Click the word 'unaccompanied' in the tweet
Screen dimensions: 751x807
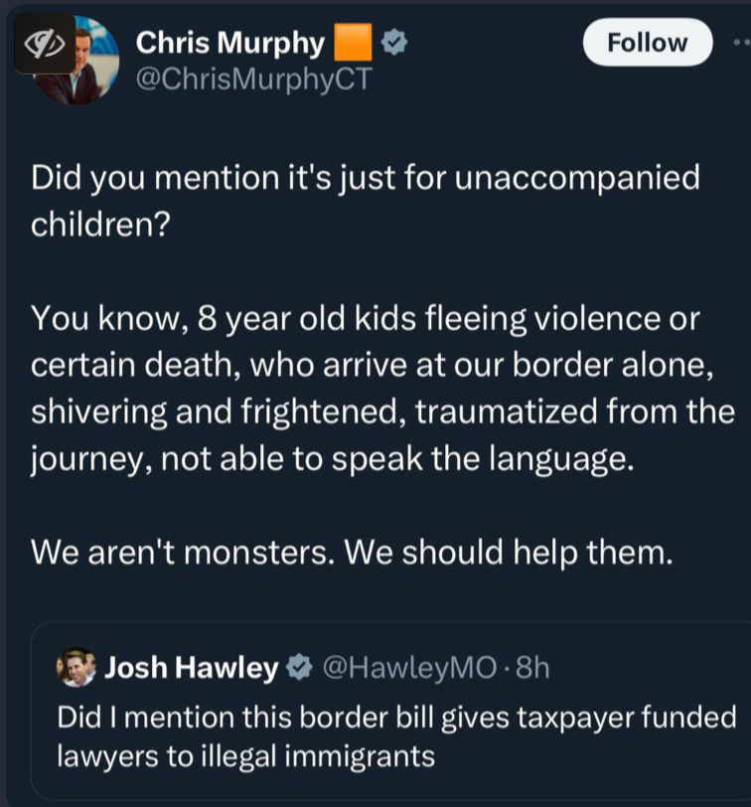tap(577, 178)
